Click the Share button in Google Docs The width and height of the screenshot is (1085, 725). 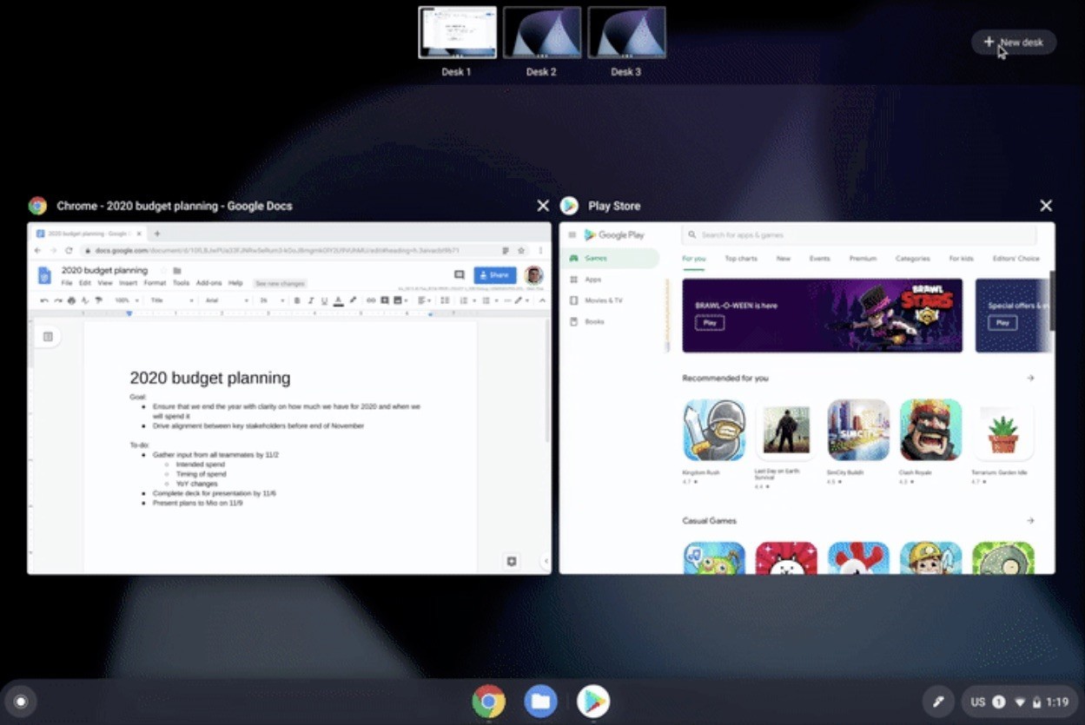[493, 274]
